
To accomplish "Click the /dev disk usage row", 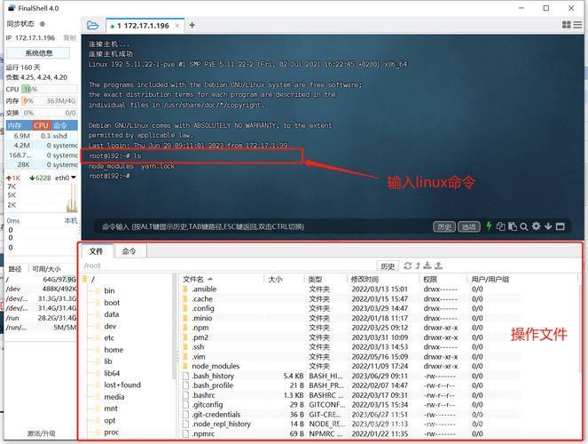I will (x=42, y=289).
